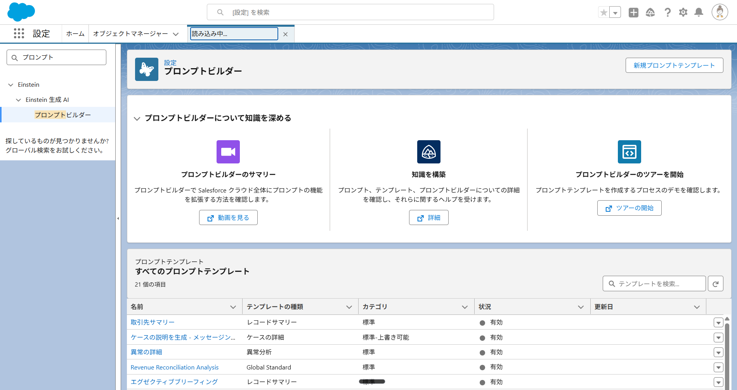Switch to the ホーム tab
The height and width of the screenshot is (390, 737).
tap(75, 34)
